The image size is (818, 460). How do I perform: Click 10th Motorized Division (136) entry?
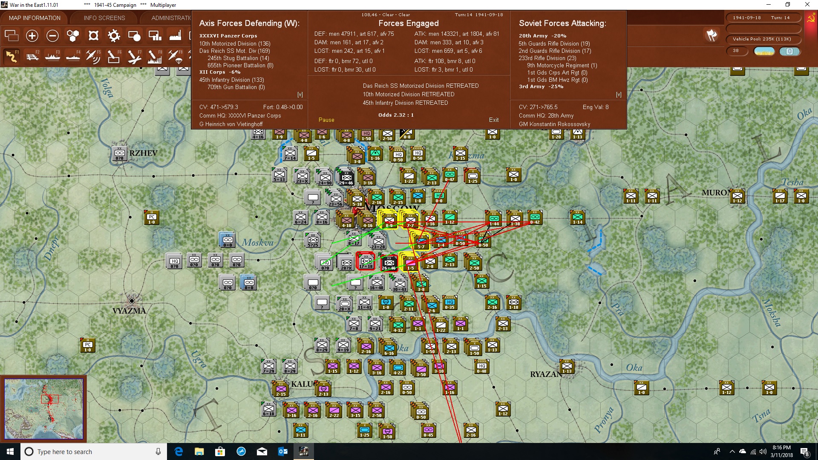click(x=235, y=43)
